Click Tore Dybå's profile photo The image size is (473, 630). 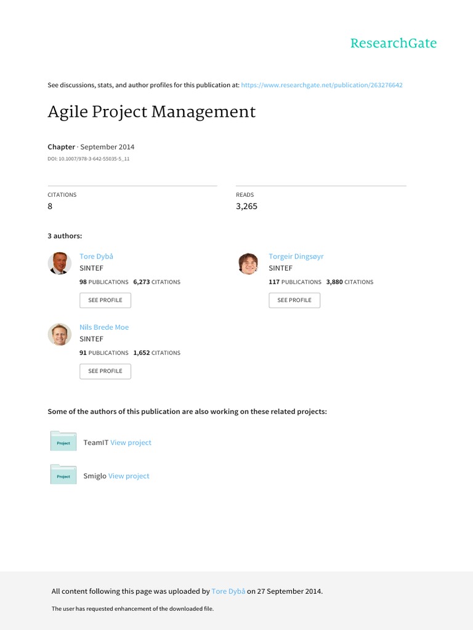pyautogui.click(x=60, y=263)
